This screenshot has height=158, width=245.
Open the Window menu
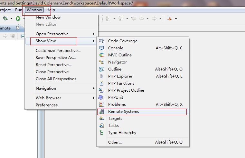[x=34, y=10]
